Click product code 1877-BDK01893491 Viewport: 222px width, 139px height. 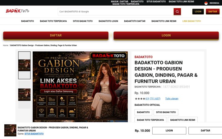click(176, 87)
